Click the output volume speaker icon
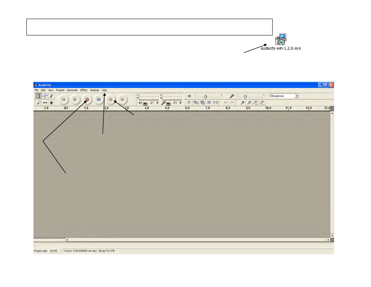This screenshot has width=371, height=287. pos(189,96)
